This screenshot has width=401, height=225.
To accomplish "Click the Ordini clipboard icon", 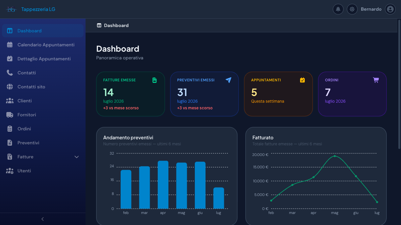I will coord(10,129).
